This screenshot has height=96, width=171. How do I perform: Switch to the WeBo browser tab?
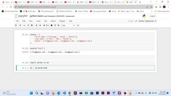coord(82,2)
